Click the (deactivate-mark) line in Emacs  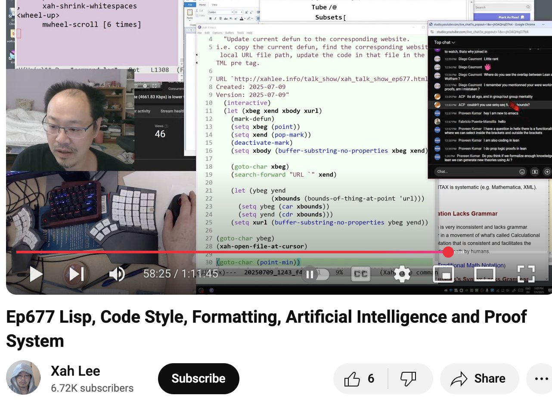261,143
